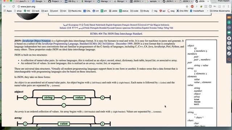Toggle the green screen-share button in recorder toolbar
232x130 pixels.
229,32
